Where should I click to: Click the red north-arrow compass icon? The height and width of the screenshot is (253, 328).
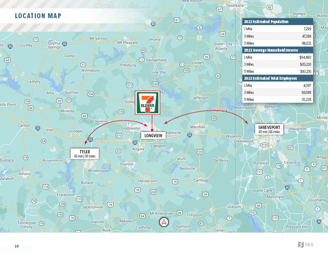coord(164,222)
